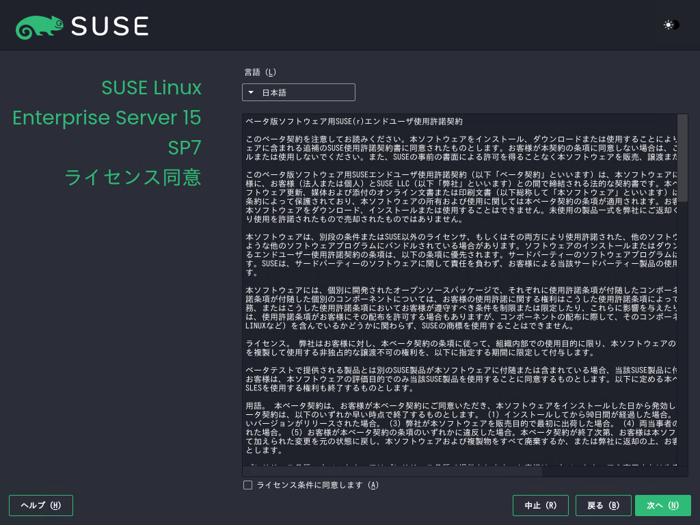Click the license heading ベータ版ソフトウェア用SUSE(r)エンドユーザ使用許諾契約
The image size is (700, 525).
[354, 122]
